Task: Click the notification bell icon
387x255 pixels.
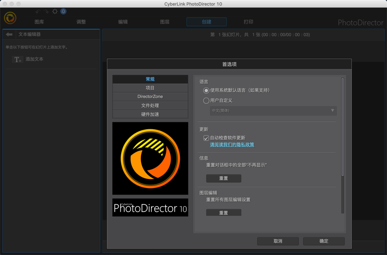Action: click(63, 11)
